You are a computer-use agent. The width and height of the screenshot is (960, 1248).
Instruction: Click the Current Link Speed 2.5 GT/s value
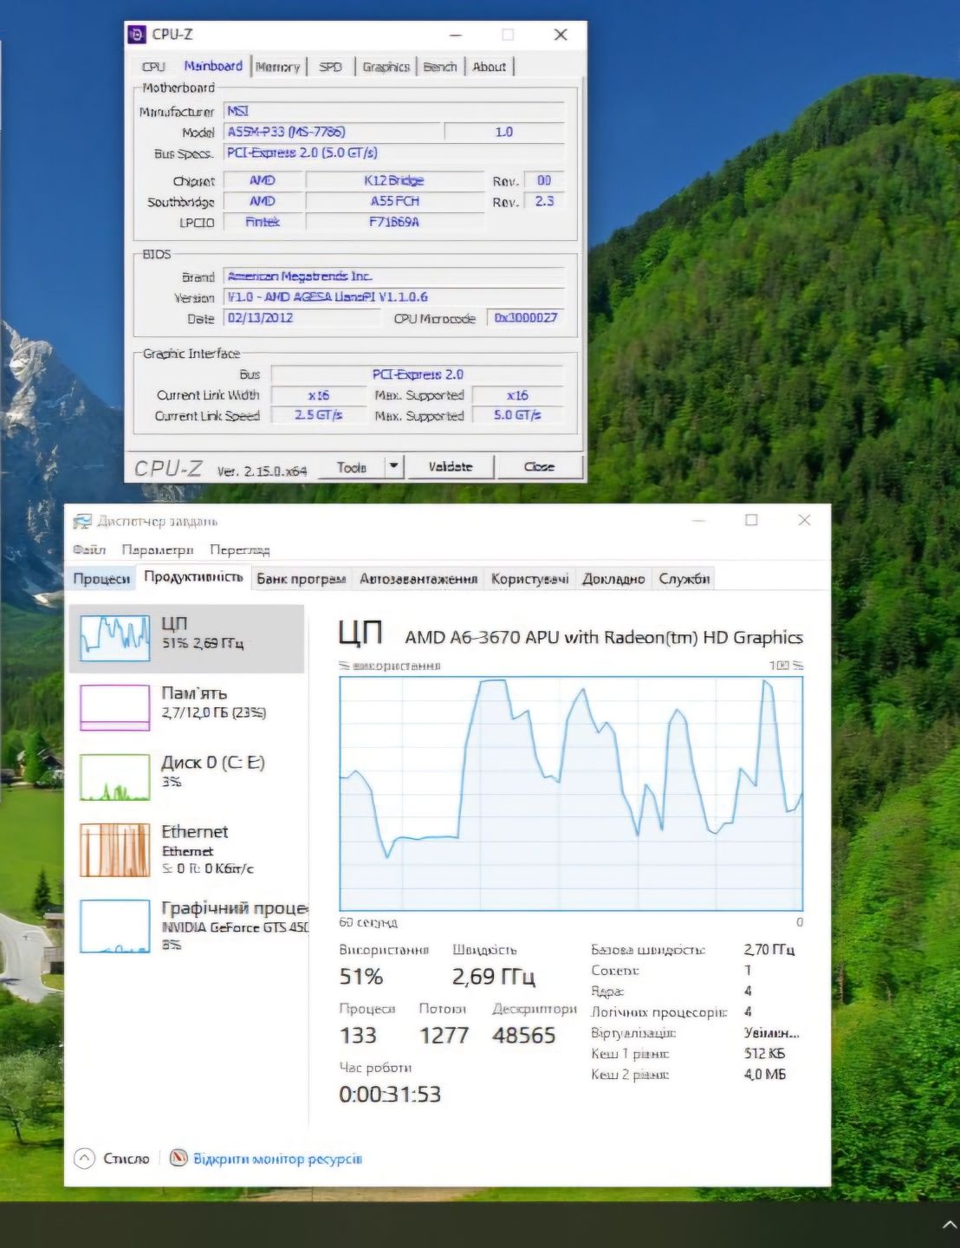[318, 415]
